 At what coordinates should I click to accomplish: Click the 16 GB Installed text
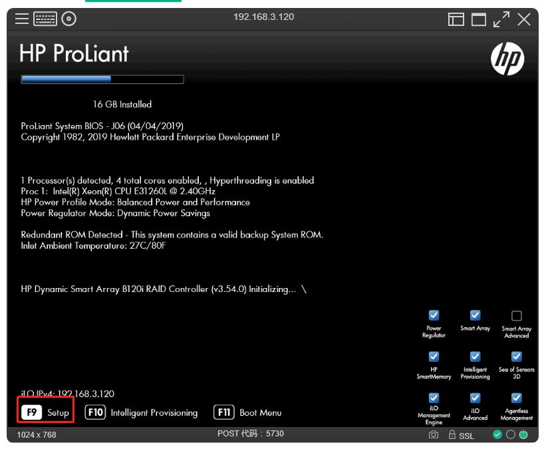click(x=122, y=104)
